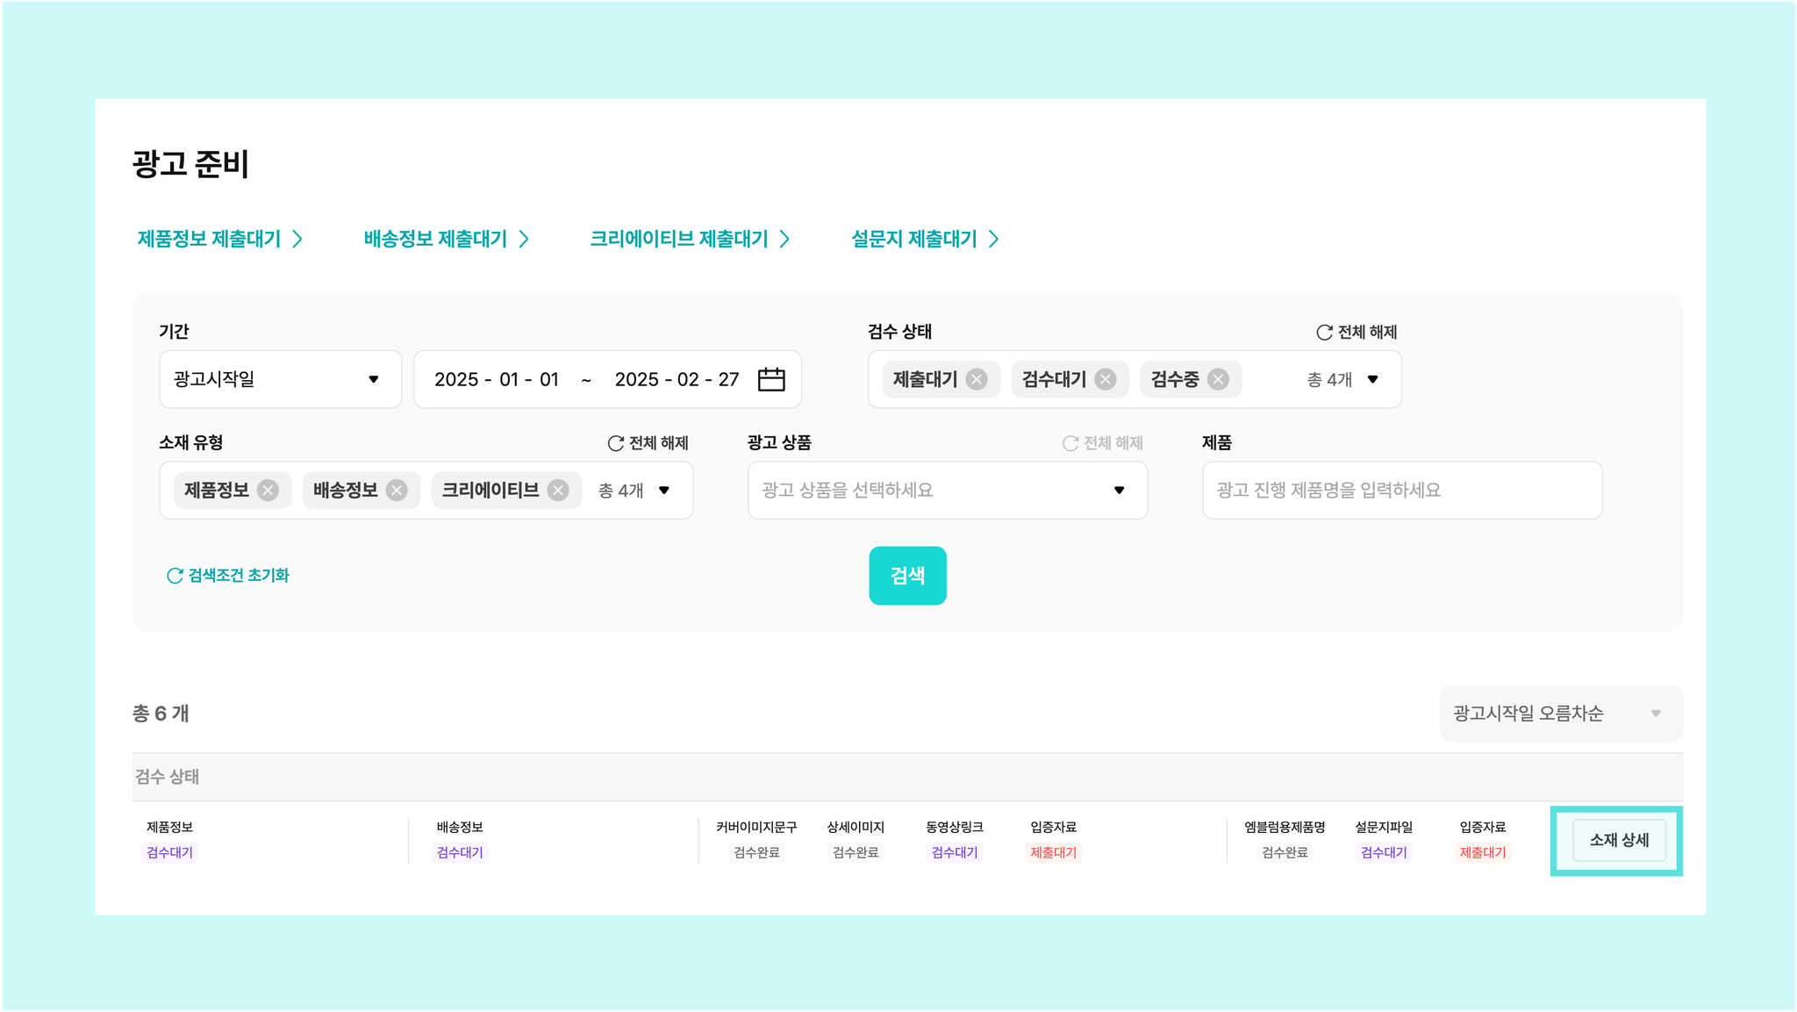
Task: Remove the 제품정보 material type chip
Action: click(x=268, y=490)
